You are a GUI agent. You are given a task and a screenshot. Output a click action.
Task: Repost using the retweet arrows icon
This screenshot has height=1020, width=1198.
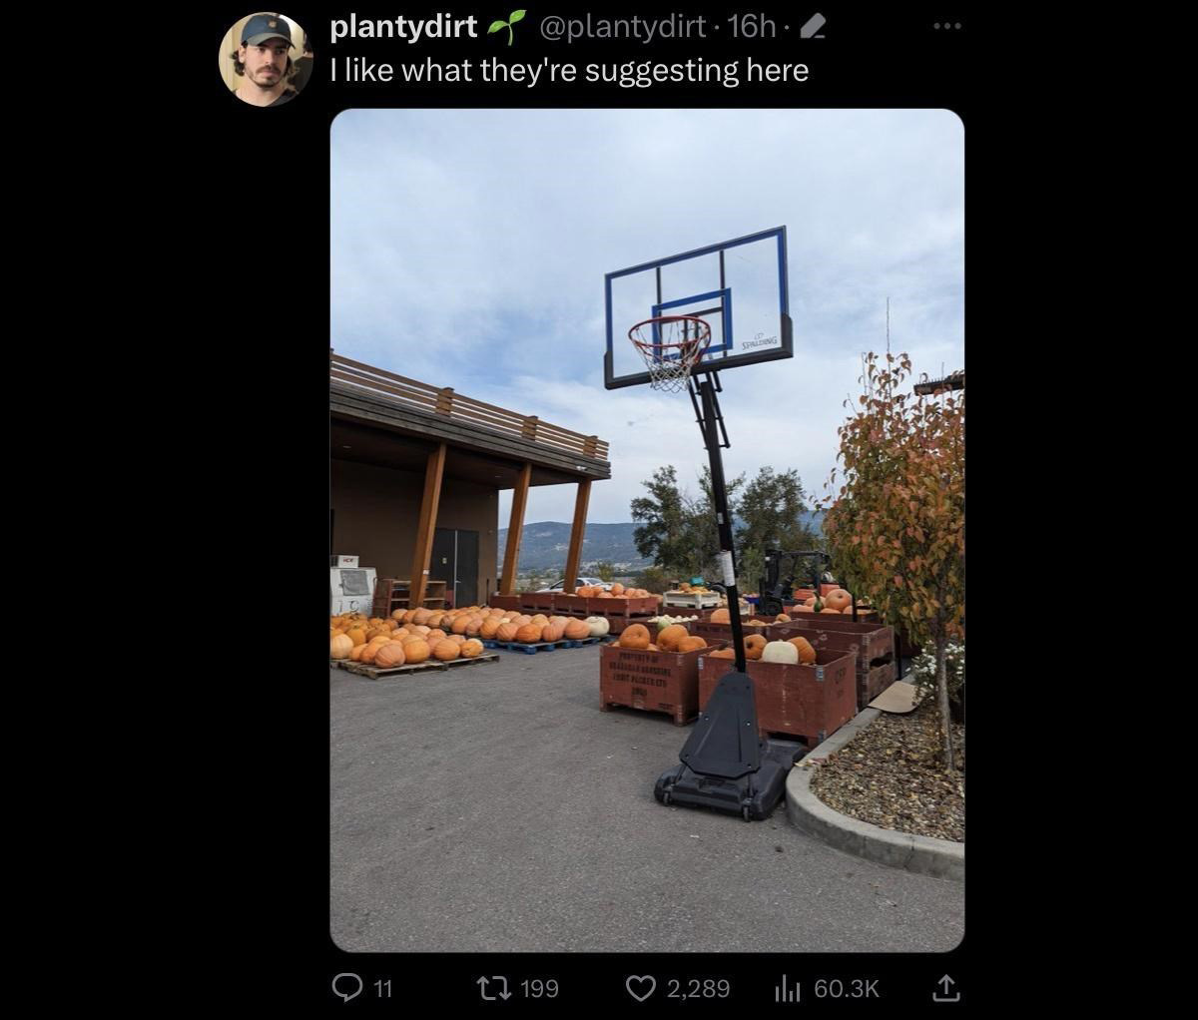[496, 988]
